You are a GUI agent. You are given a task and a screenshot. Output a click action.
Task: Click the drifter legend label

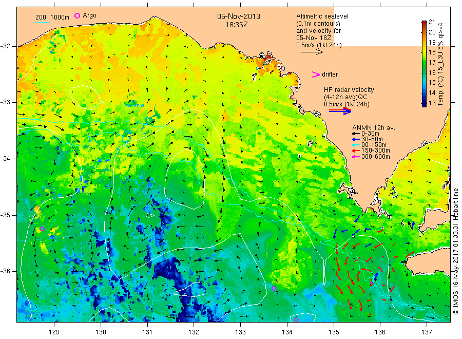click(x=330, y=74)
